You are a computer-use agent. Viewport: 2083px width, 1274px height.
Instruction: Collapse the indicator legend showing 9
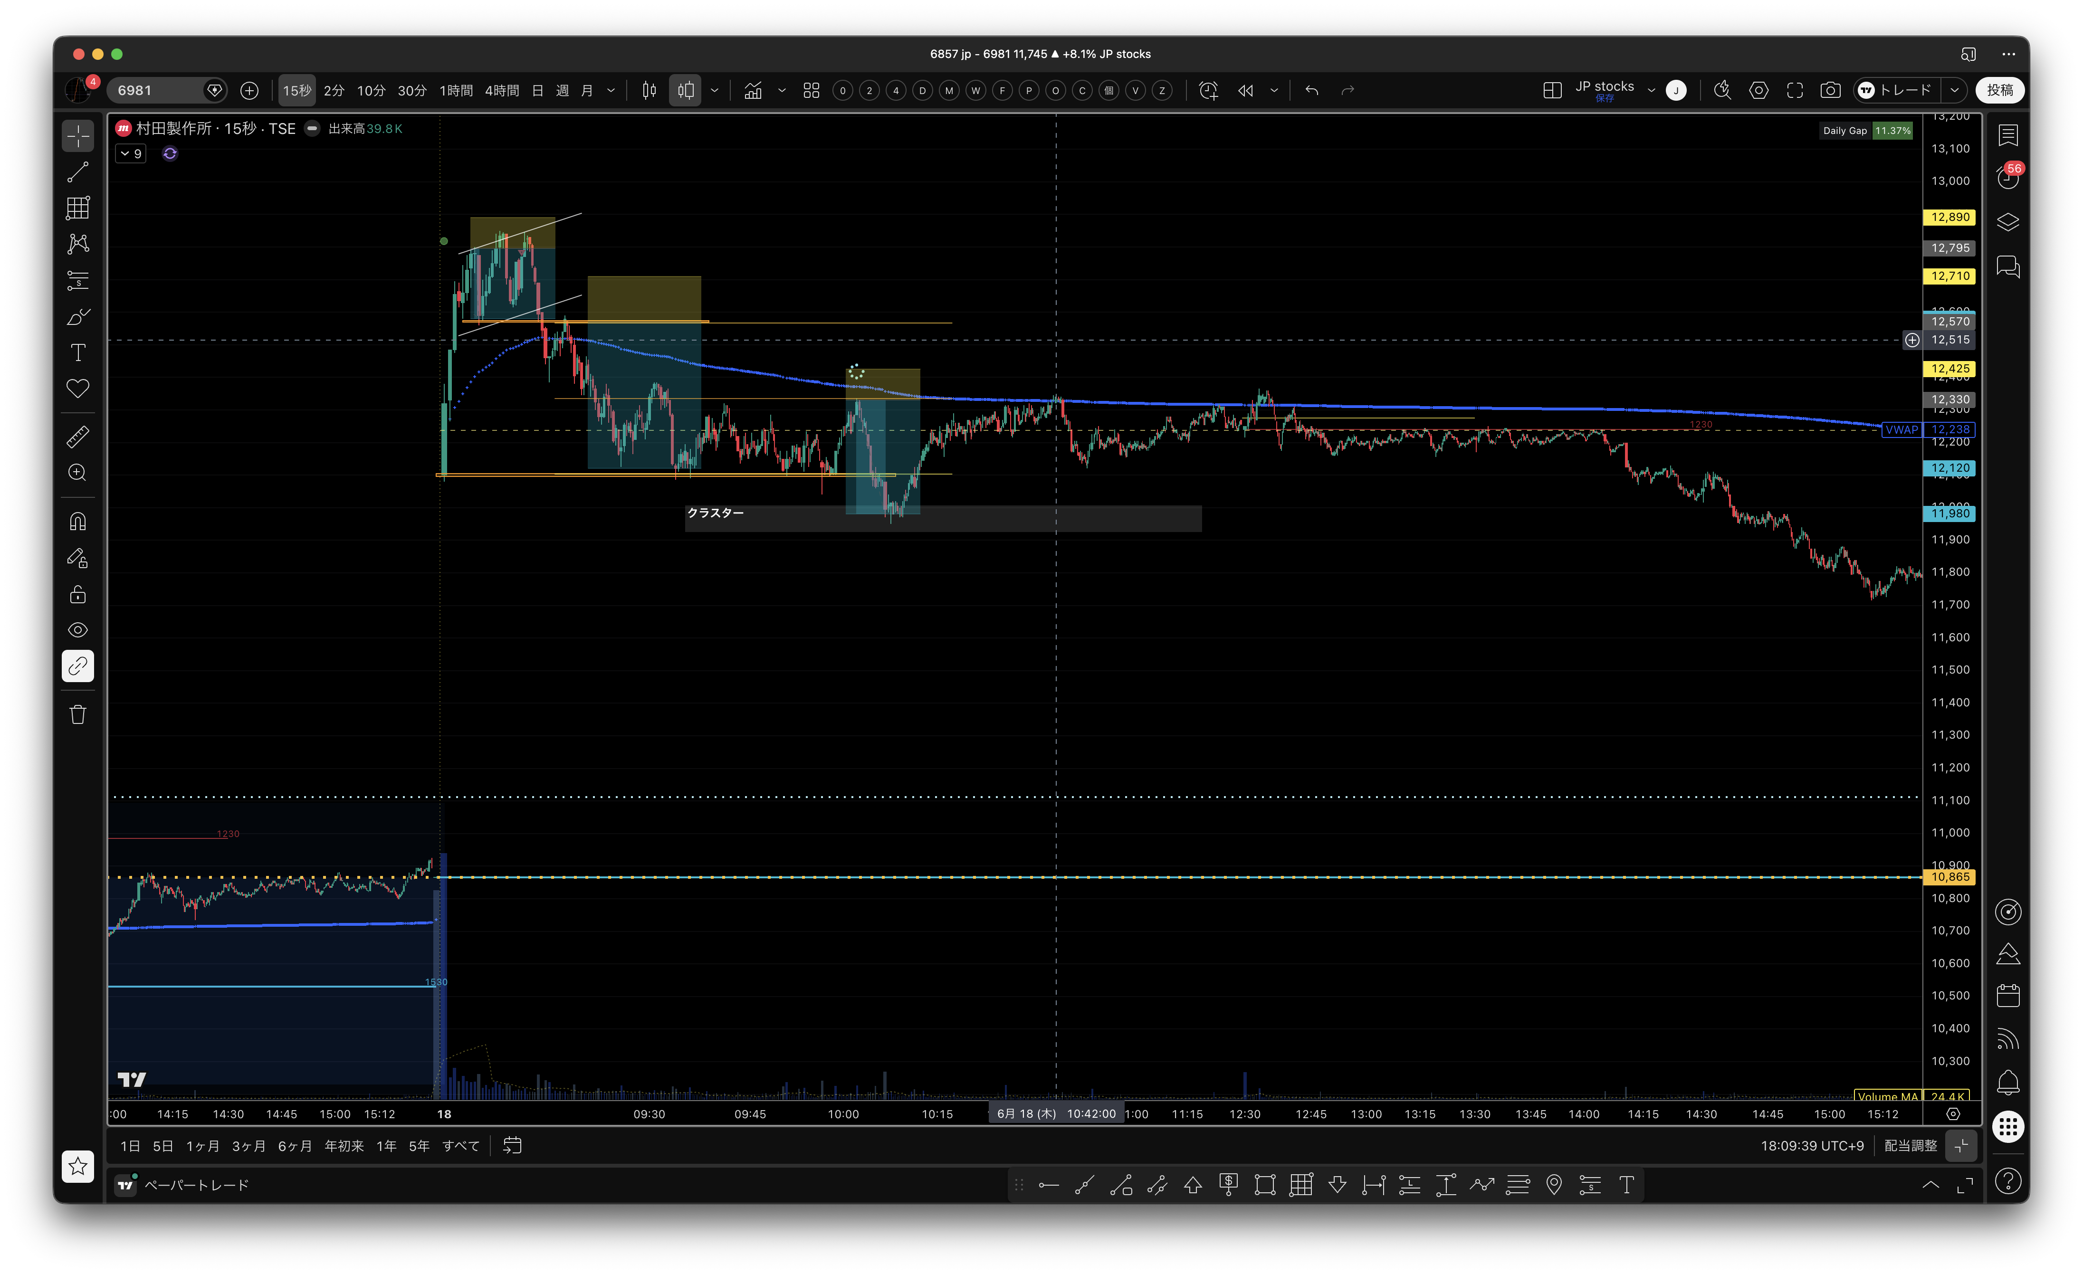(131, 154)
